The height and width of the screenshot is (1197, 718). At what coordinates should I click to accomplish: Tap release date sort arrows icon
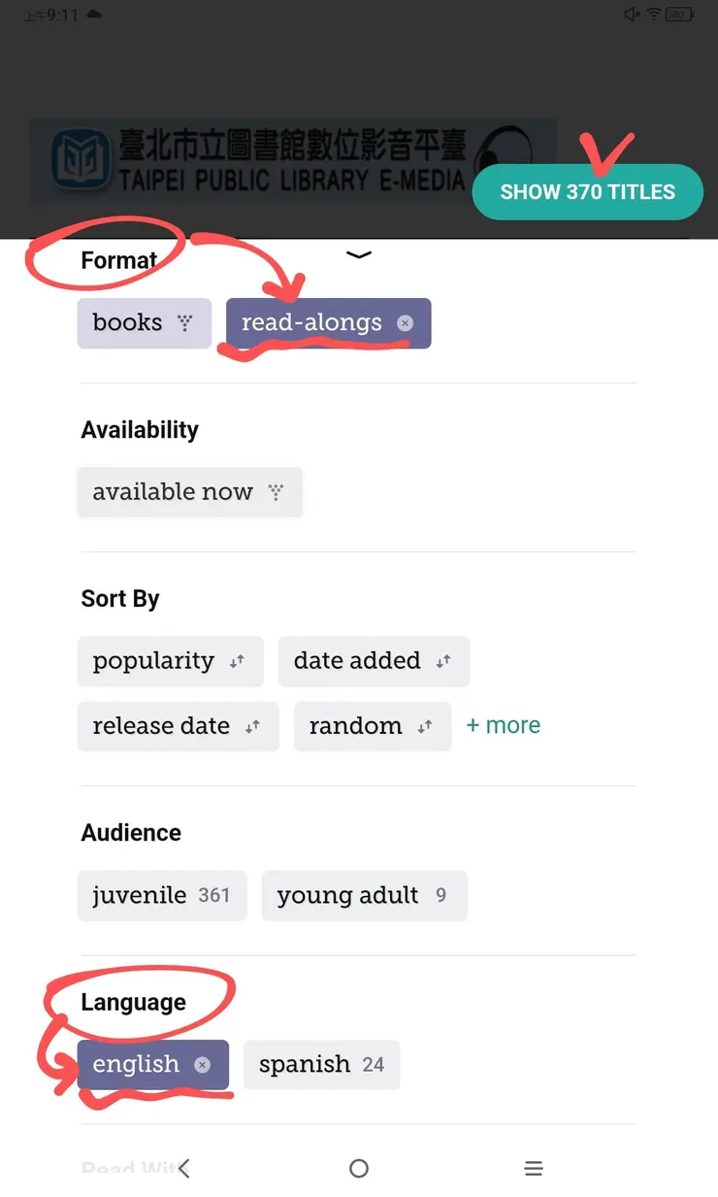coord(252,726)
